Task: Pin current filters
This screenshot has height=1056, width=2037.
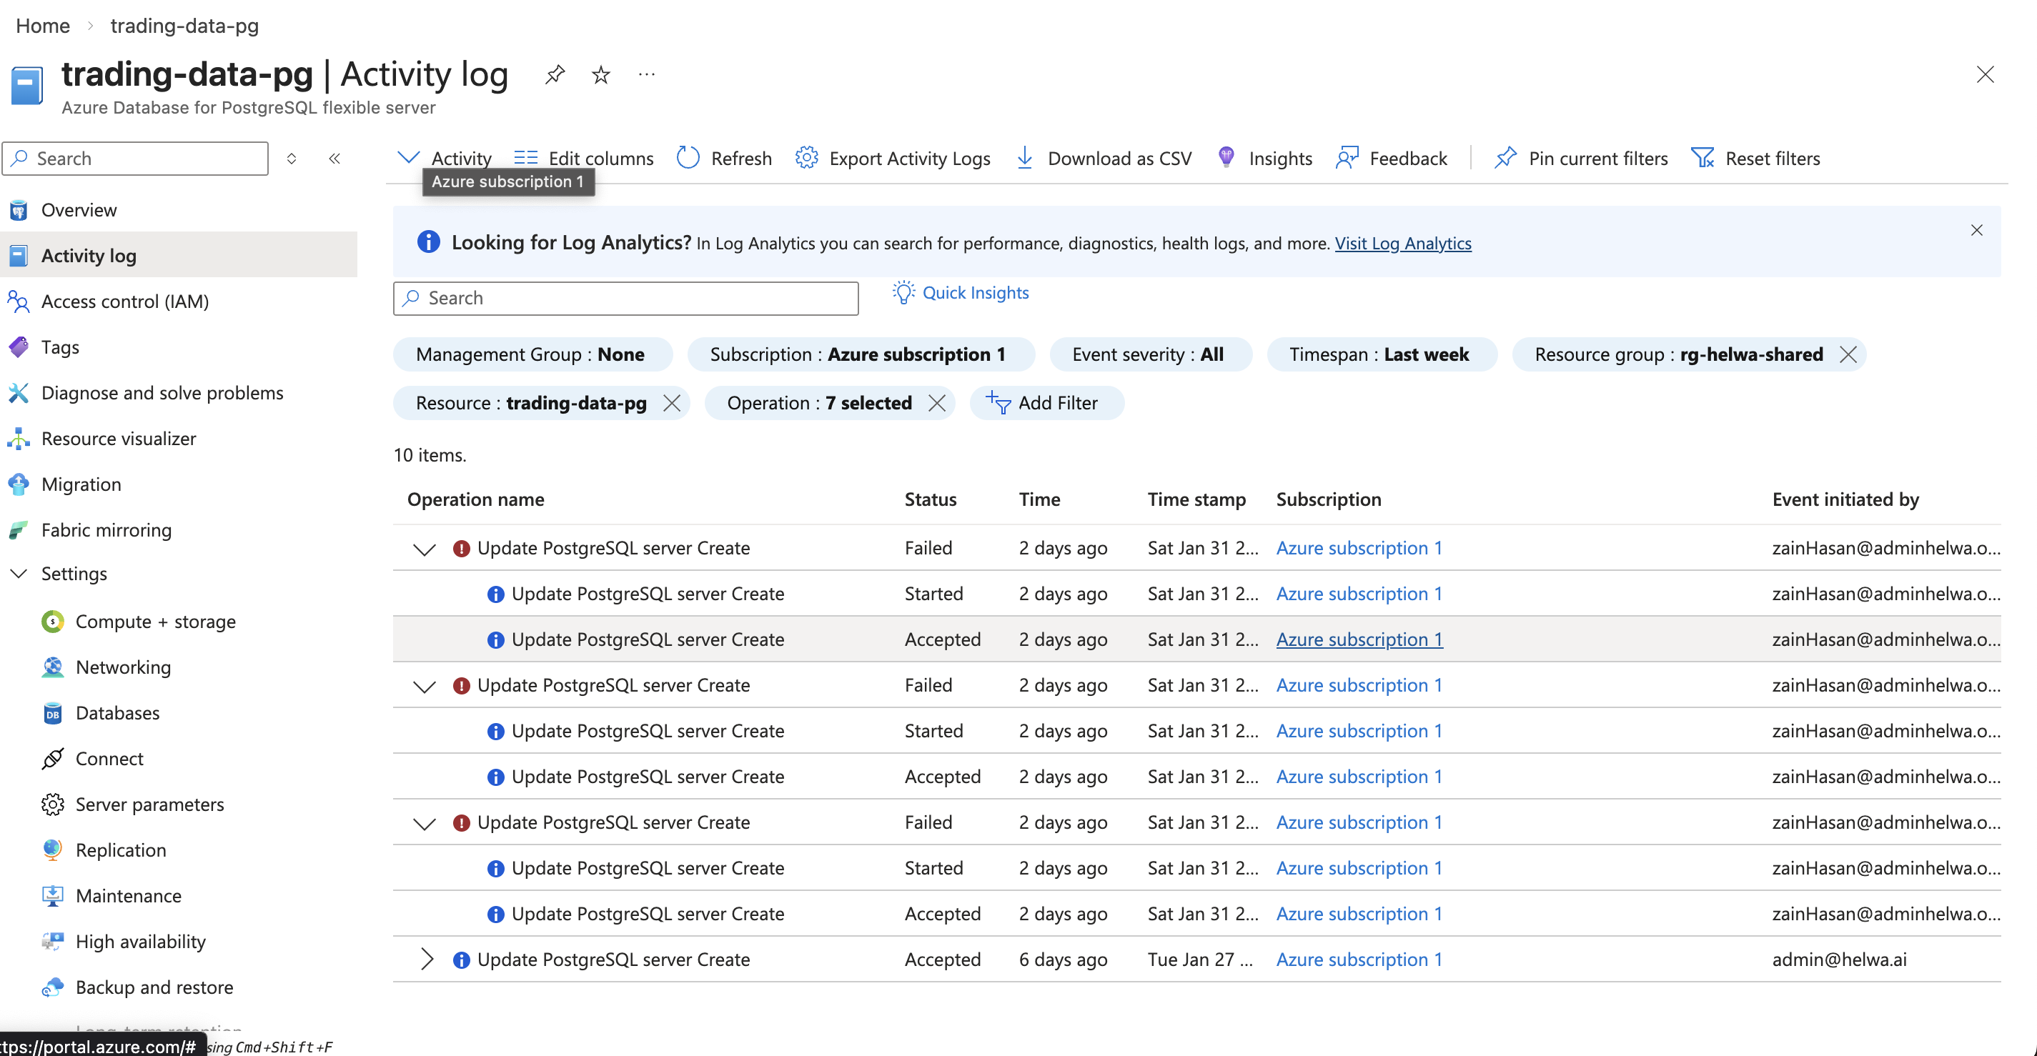Action: pyautogui.click(x=1582, y=158)
